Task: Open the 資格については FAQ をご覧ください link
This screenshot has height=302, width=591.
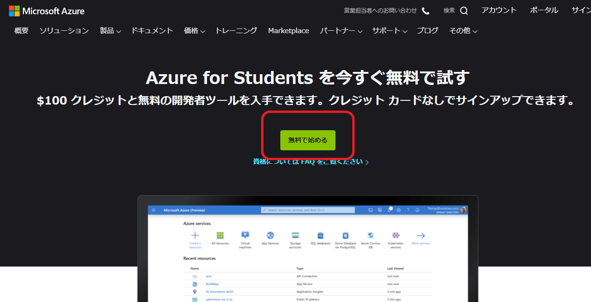Action: (311, 162)
